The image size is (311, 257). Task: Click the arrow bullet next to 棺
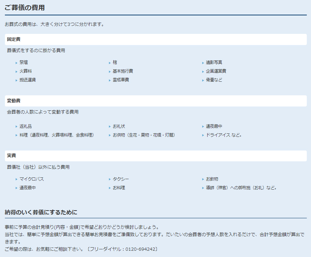pyautogui.click(x=109, y=63)
